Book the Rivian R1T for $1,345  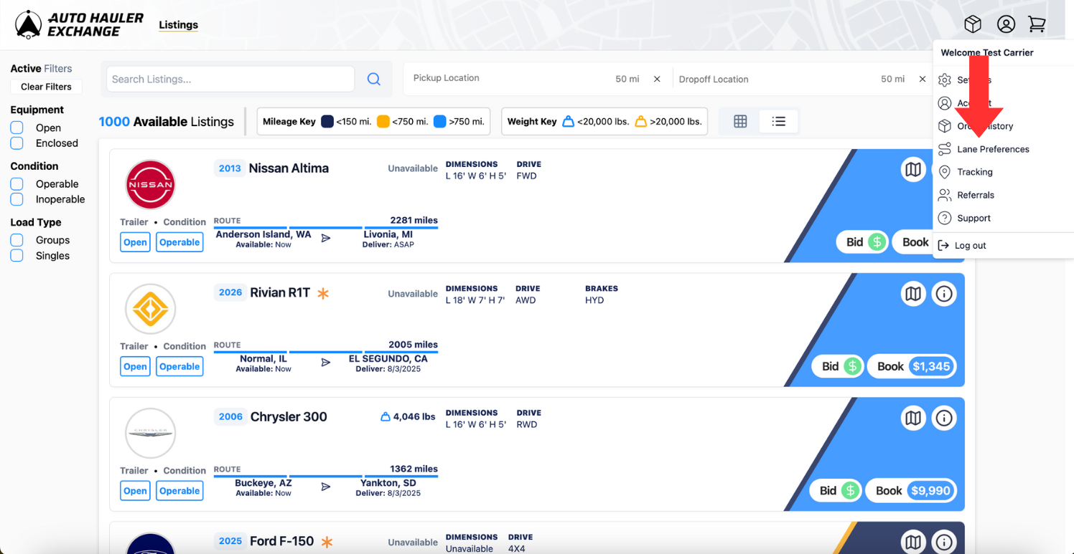click(x=912, y=366)
